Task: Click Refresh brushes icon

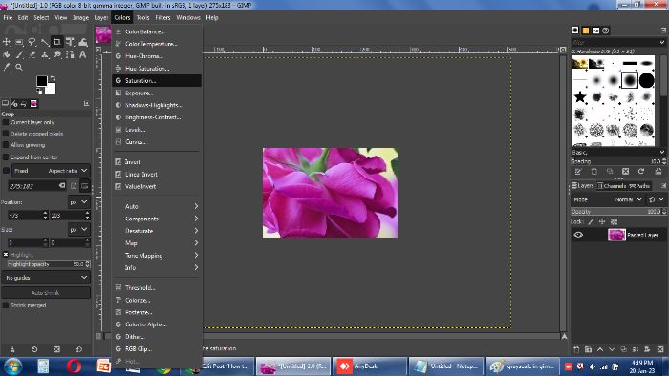Action: pyautogui.click(x=641, y=172)
